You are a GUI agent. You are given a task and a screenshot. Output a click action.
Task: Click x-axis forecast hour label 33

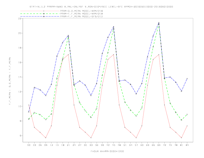[x=91, y=145]
